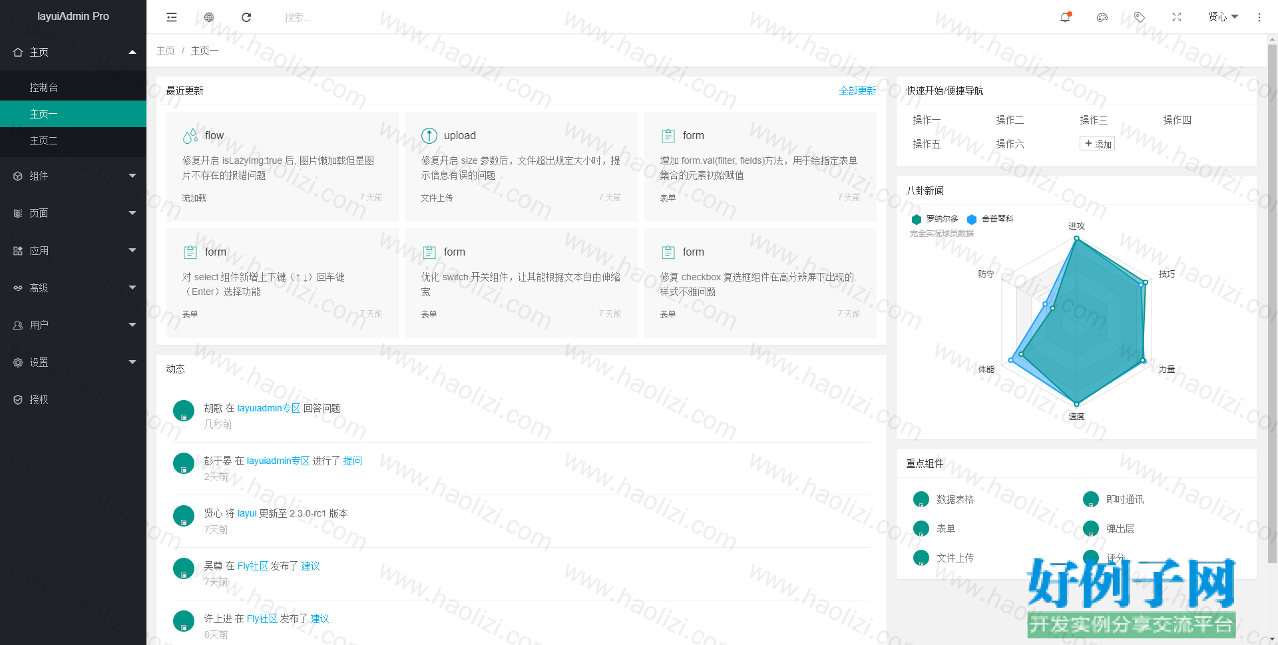Click the 页面 template icon

click(x=18, y=213)
